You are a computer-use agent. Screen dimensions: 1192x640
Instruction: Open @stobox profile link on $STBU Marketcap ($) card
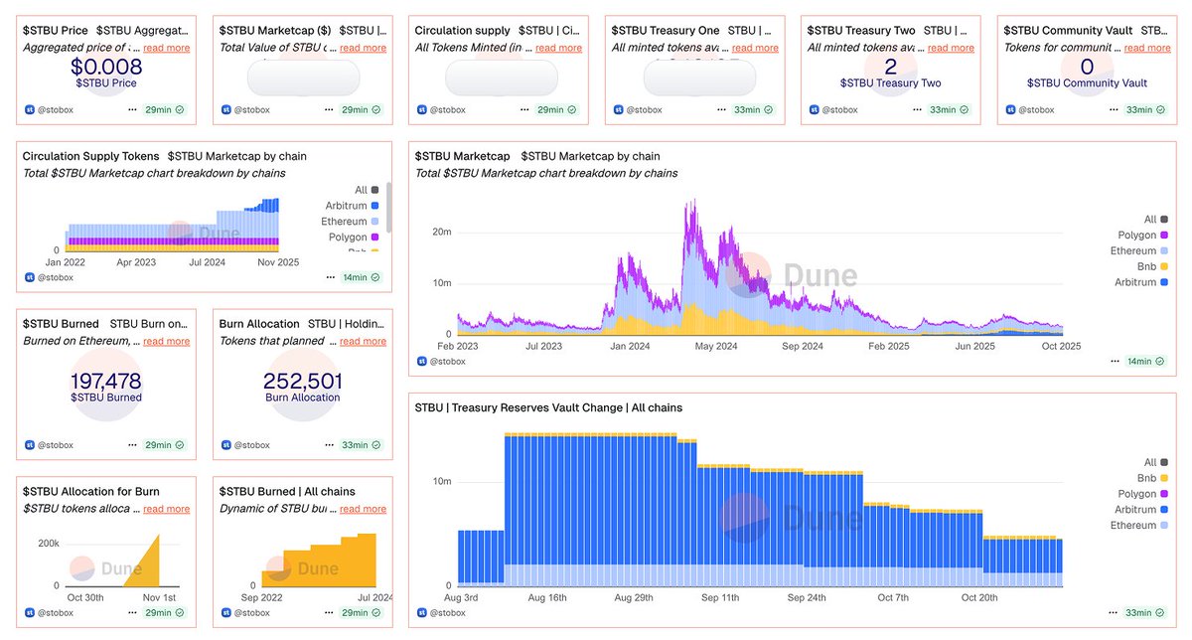click(252, 110)
